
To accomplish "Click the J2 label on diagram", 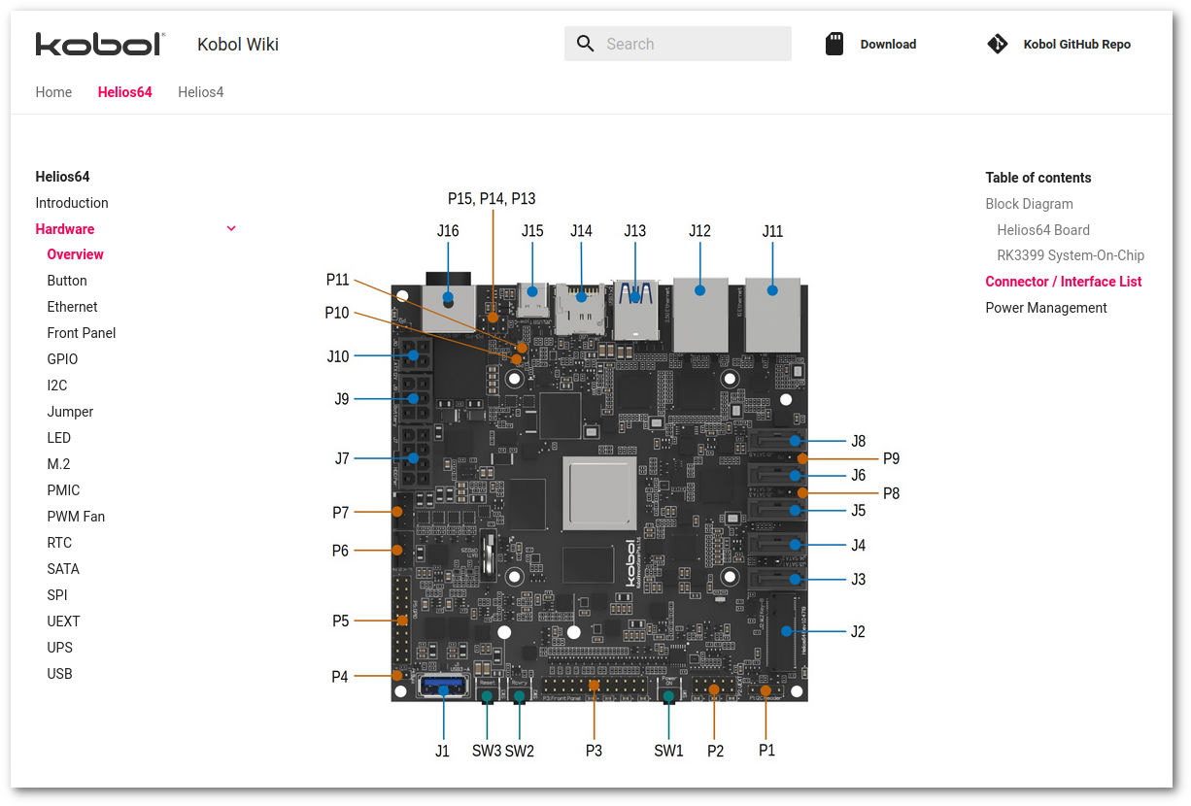I will coord(858,631).
